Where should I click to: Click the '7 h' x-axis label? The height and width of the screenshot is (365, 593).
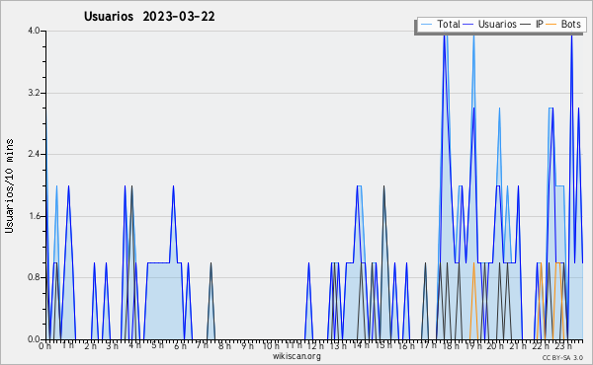click(x=203, y=345)
